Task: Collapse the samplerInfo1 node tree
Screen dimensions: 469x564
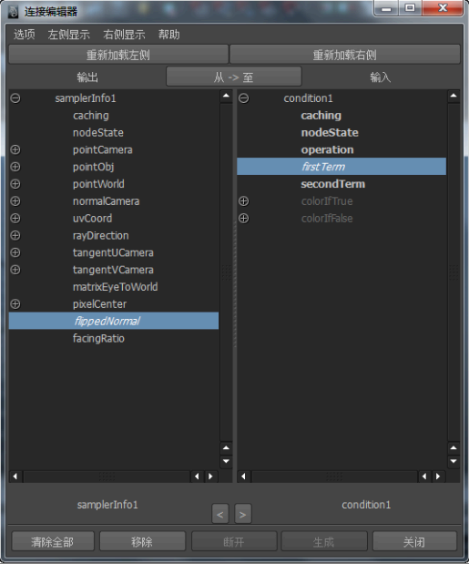Action: 15,97
